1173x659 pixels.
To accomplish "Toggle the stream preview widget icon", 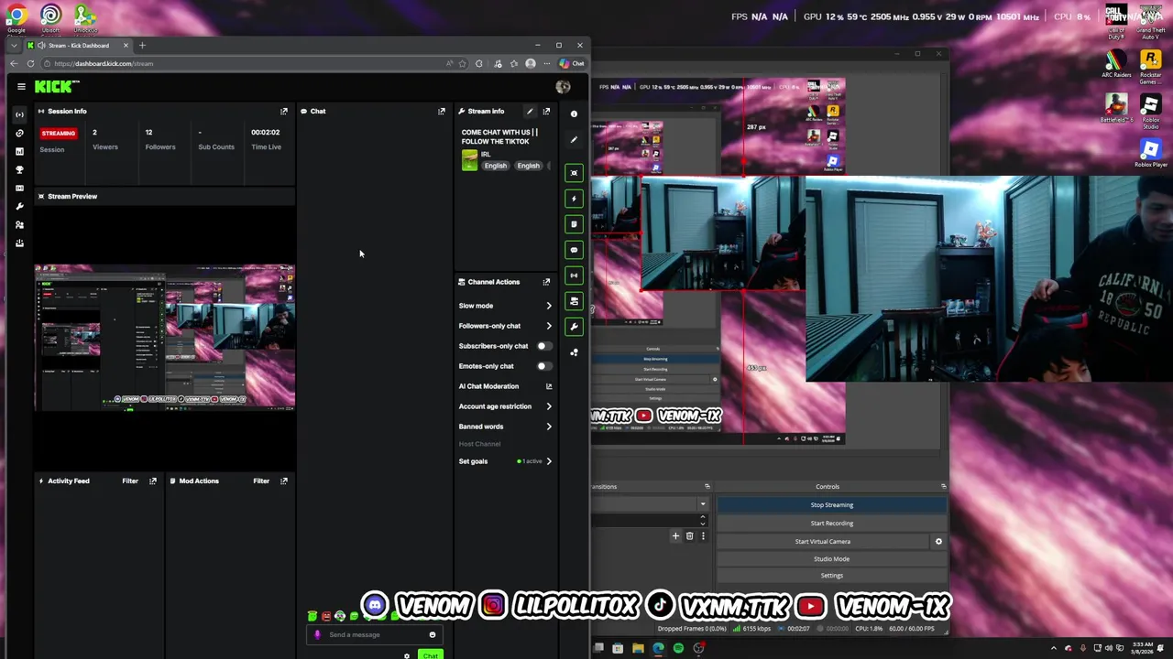I will 574,173.
